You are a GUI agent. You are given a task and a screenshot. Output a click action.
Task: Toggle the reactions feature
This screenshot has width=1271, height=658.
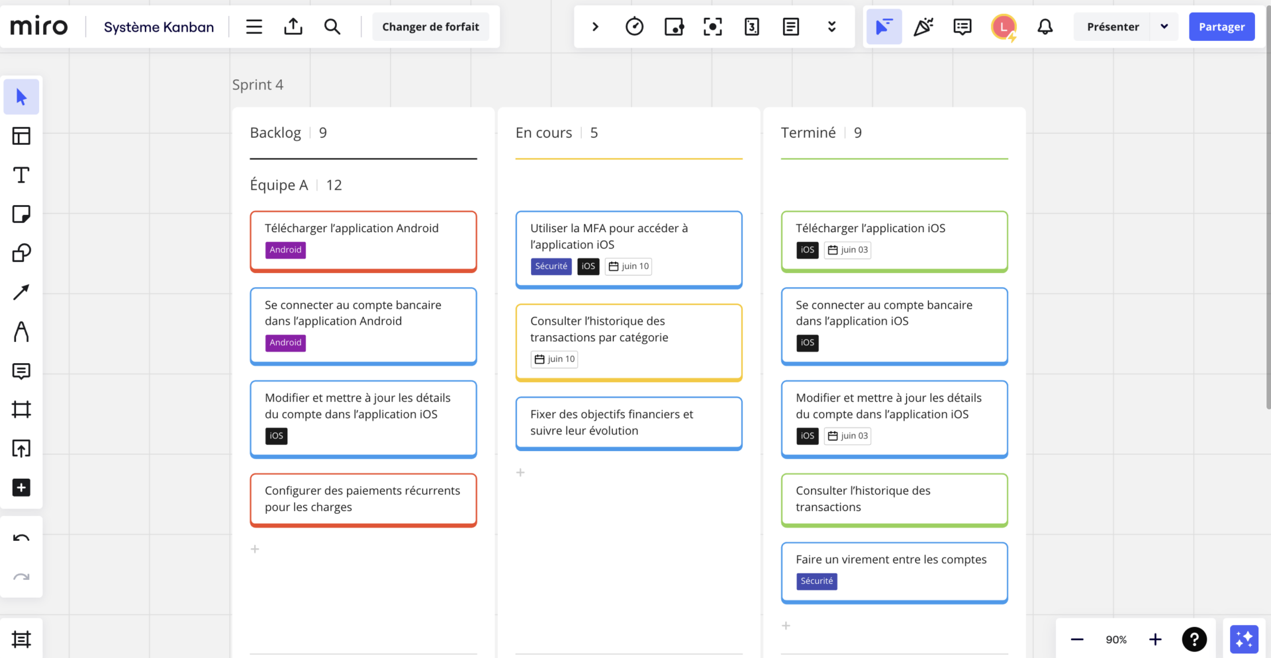point(923,26)
